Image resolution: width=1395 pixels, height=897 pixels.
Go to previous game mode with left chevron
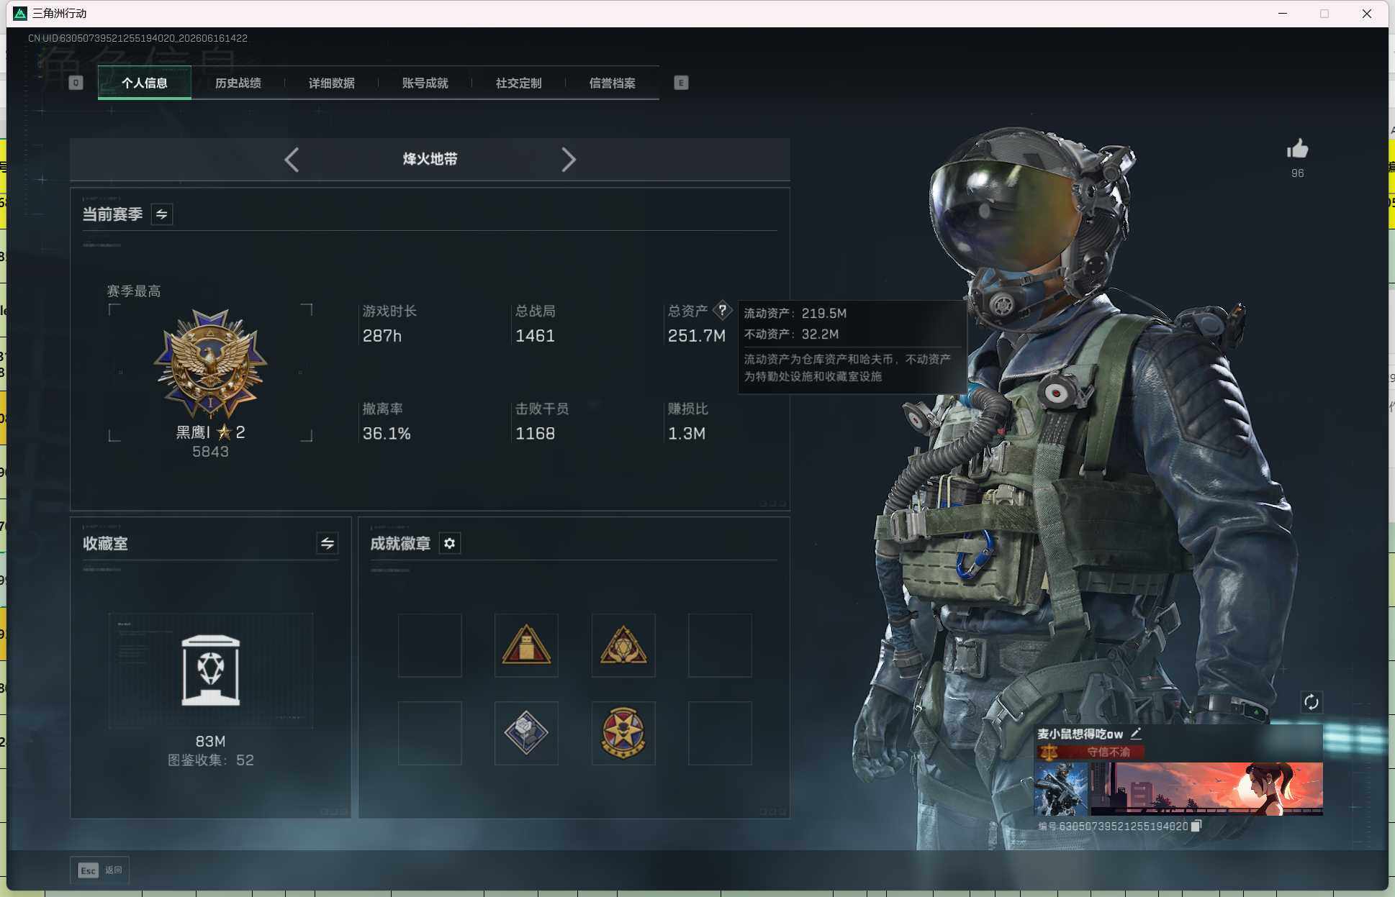pyautogui.click(x=292, y=160)
